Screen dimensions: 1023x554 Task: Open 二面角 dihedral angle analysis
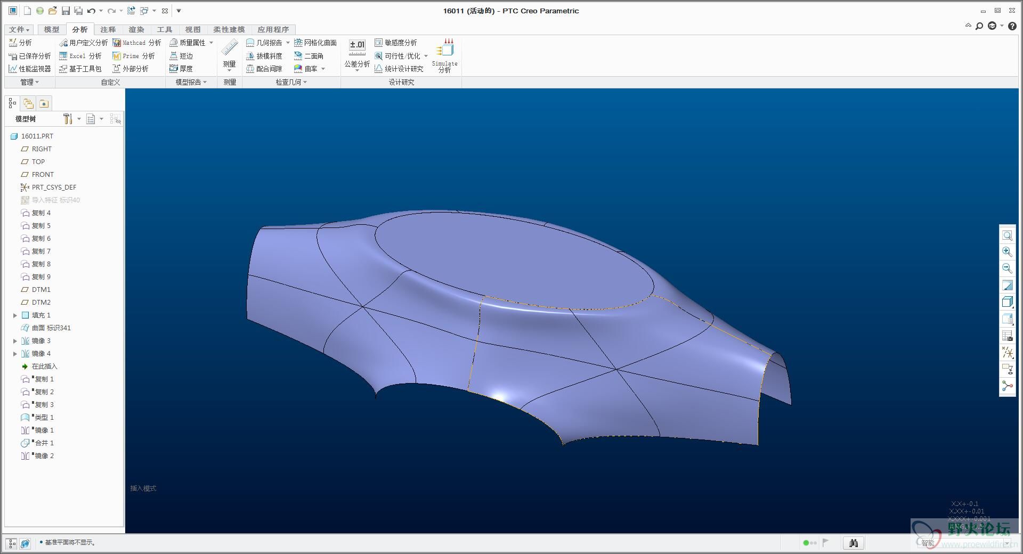click(308, 56)
